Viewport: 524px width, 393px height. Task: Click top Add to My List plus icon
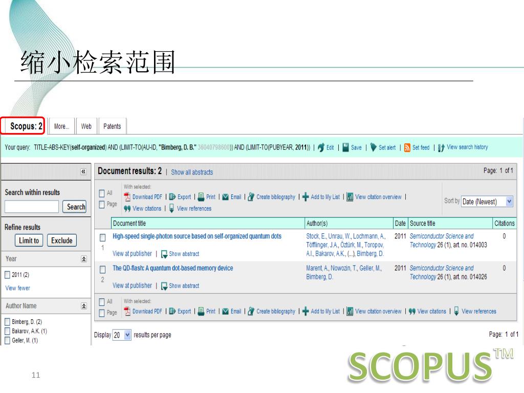(305, 197)
